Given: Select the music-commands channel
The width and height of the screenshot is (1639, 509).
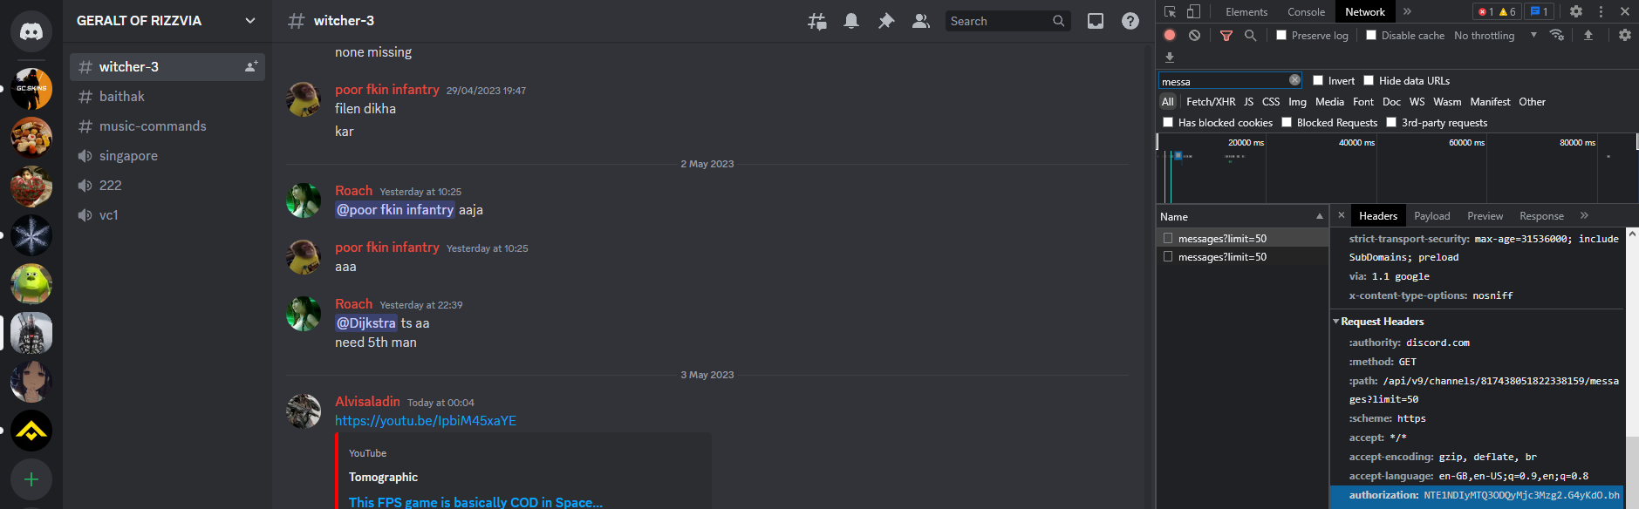Looking at the screenshot, I should 167,126.
